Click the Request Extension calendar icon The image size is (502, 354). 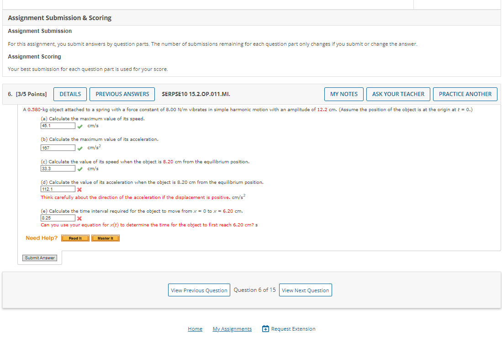[265, 328]
